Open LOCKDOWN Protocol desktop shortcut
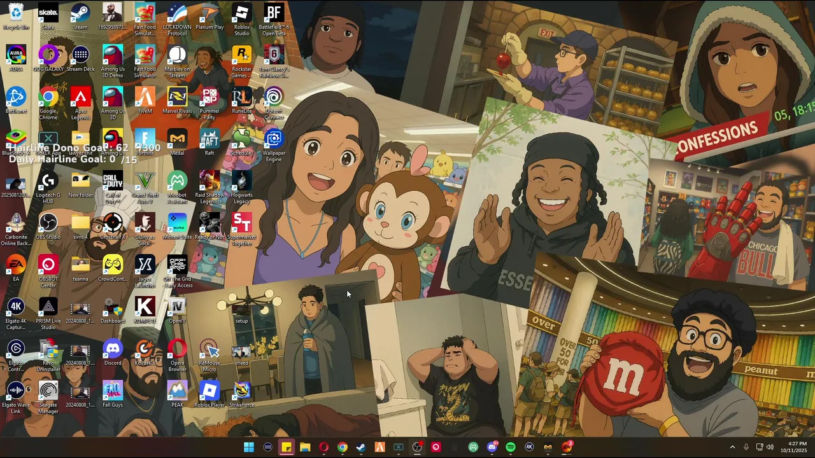Viewport: 815px width, 458px height. click(x=177, y=20)
